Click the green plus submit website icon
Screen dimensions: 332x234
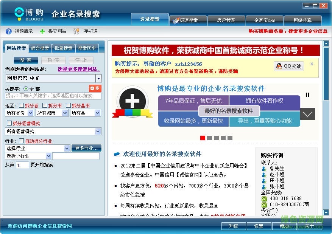[x=42, y=31]
